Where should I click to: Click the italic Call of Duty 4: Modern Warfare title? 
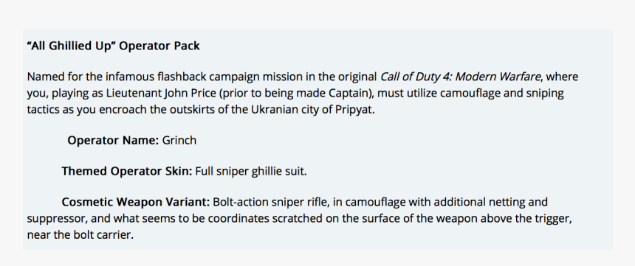click(460, 77)
